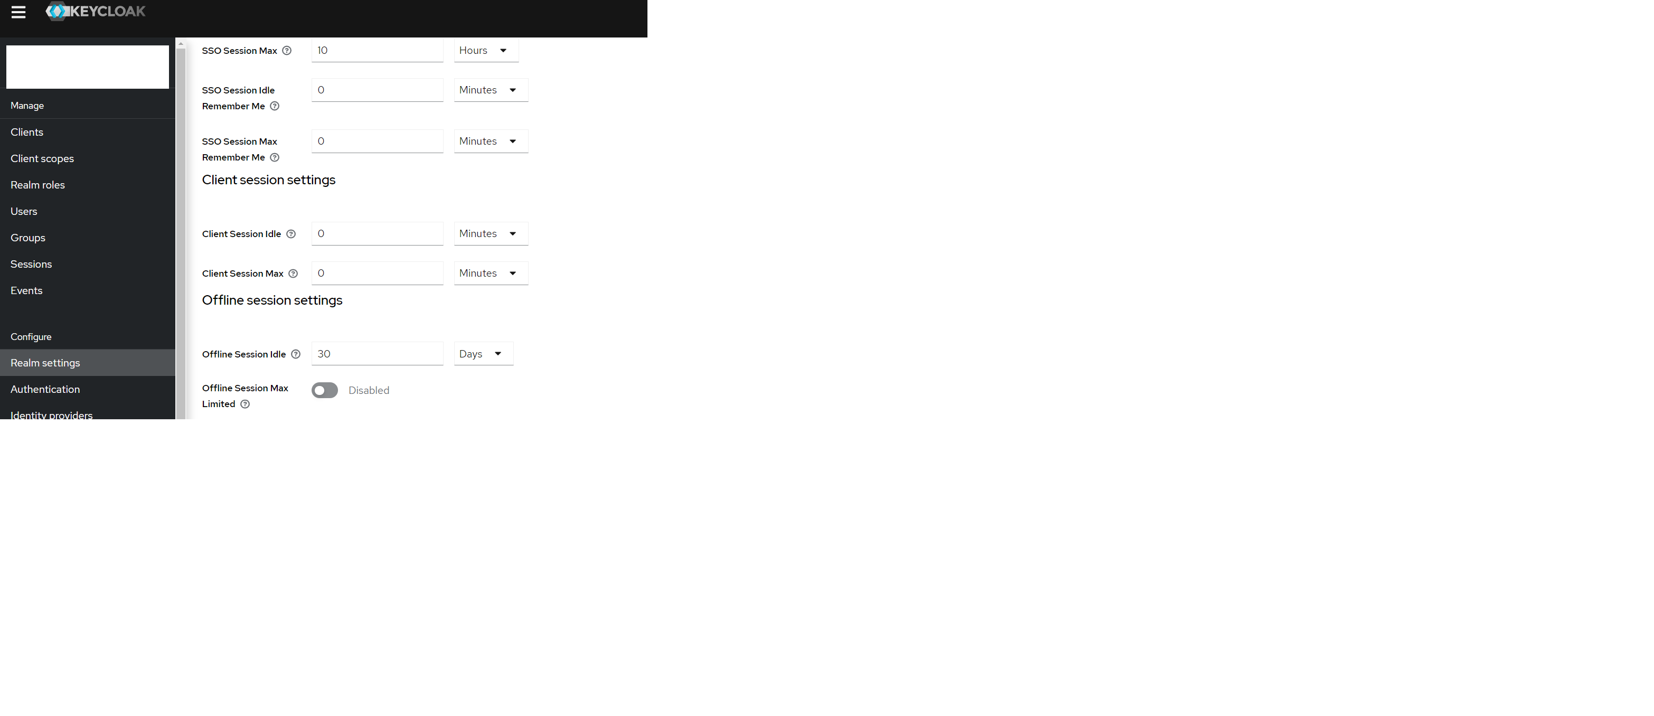Show help for SSO Session Max
The width and height of the screenshot is (1654, 716).
tap(287, 51)
